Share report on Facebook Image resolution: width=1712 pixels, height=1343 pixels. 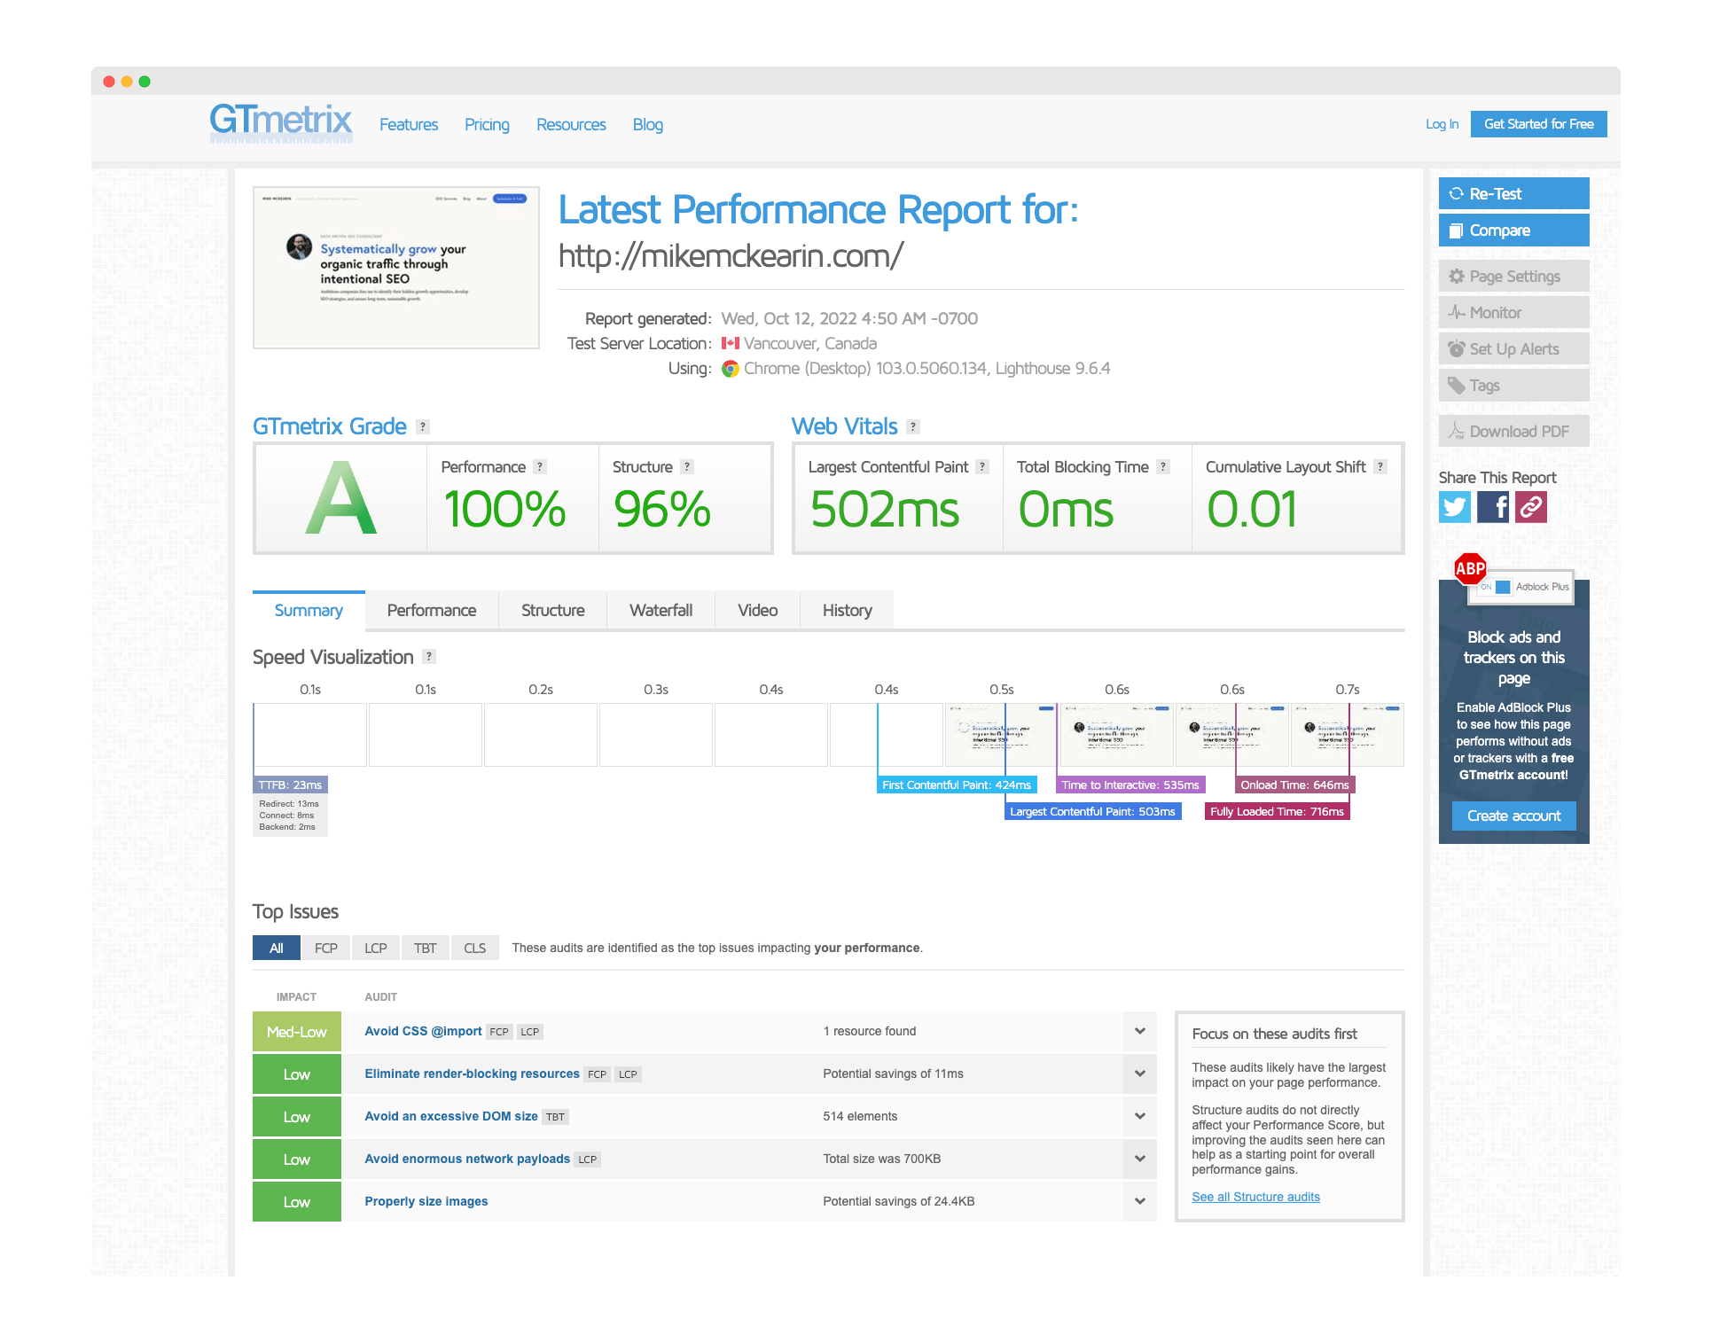[x=1493, y=507]
